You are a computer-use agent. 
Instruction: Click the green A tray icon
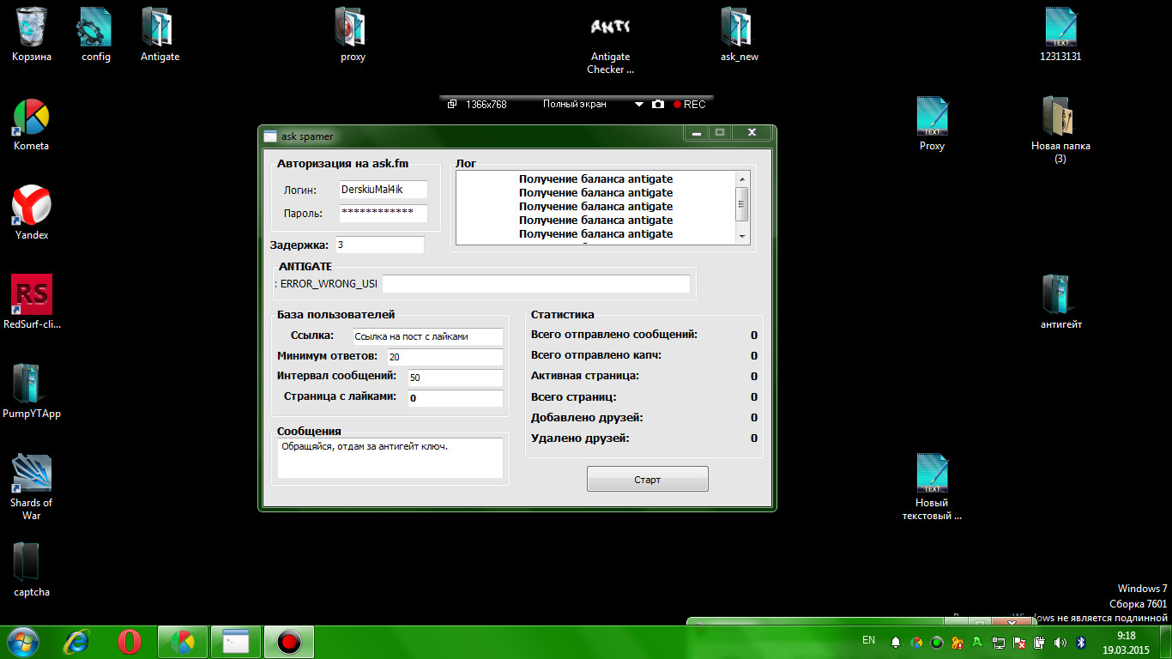coord(978,642)
